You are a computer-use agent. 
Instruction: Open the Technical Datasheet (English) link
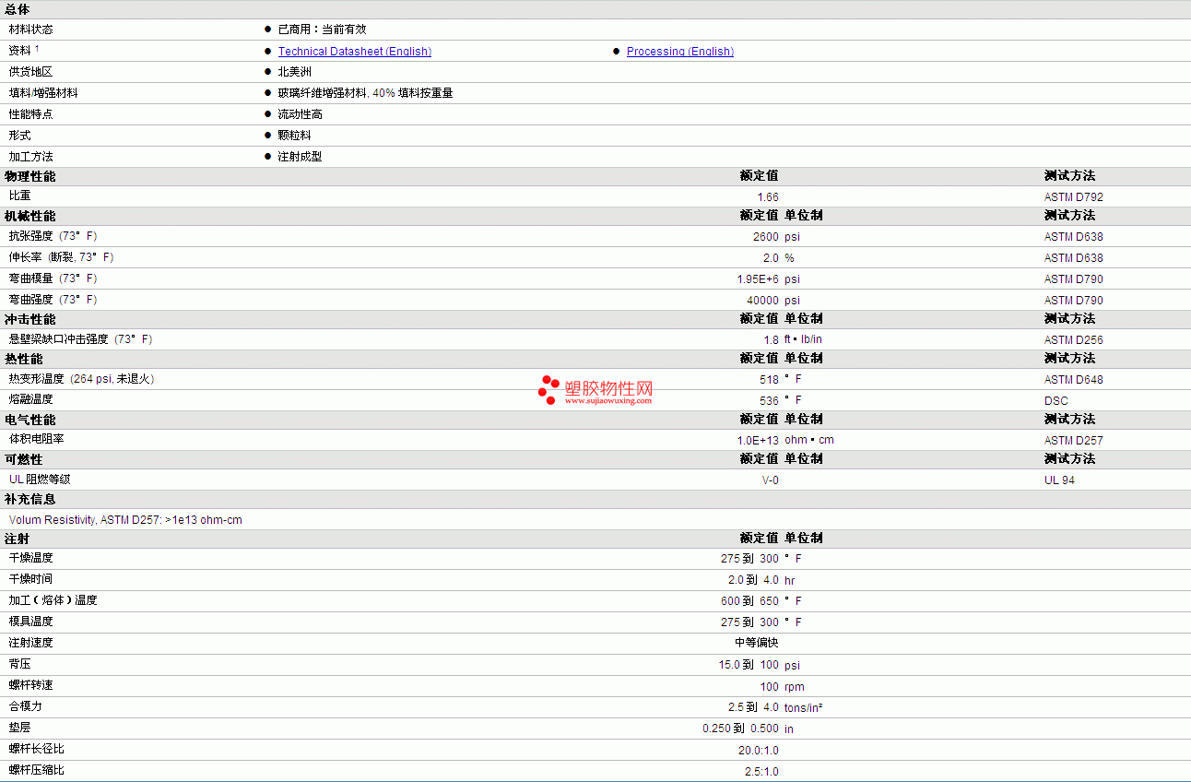tap(355, 52)
